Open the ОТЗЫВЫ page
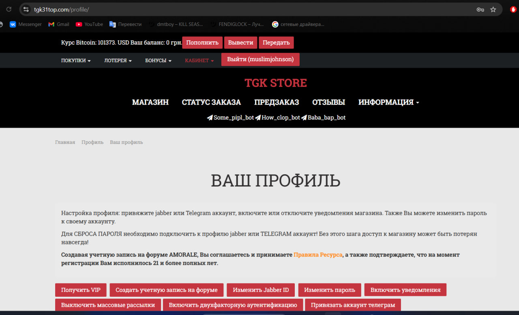 [328, 102]
